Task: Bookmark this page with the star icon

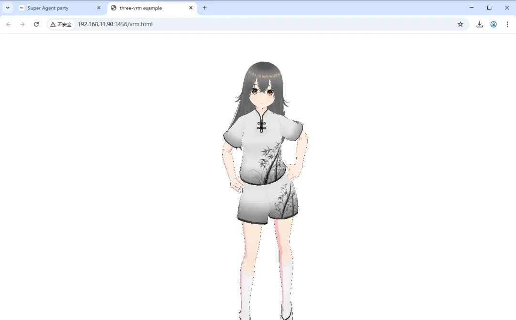Action: tap(460, 24)
